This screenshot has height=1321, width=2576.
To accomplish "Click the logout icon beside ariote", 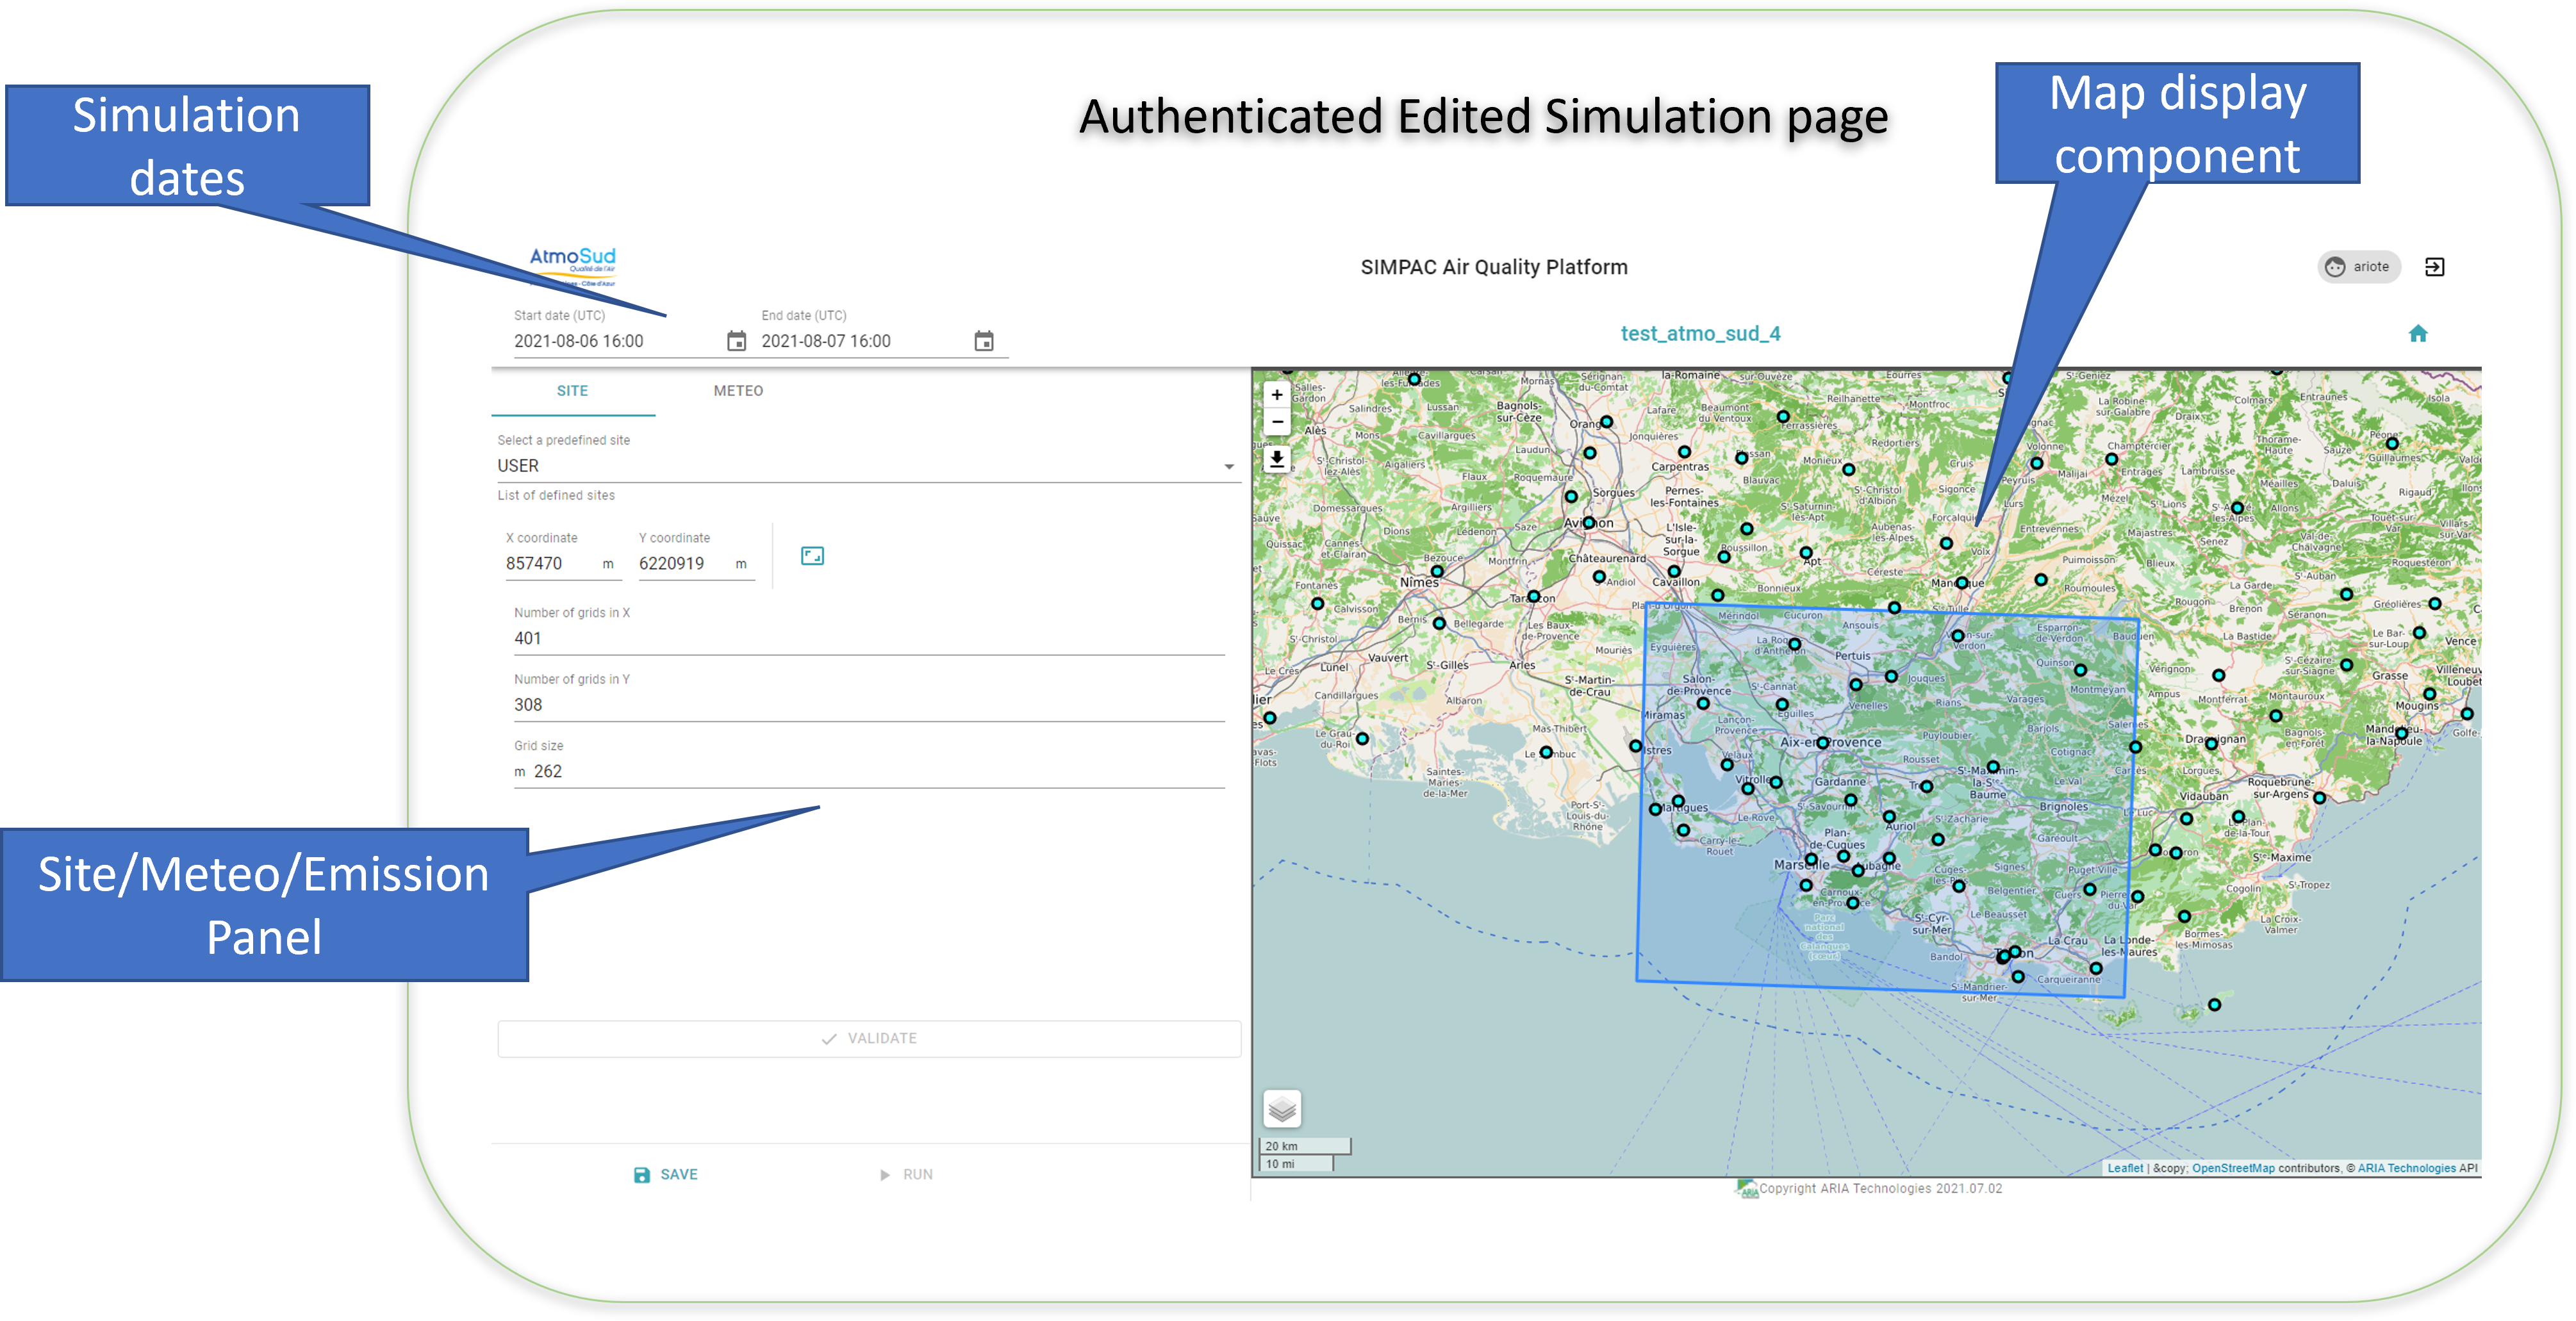I will (x=2435, y=267).
